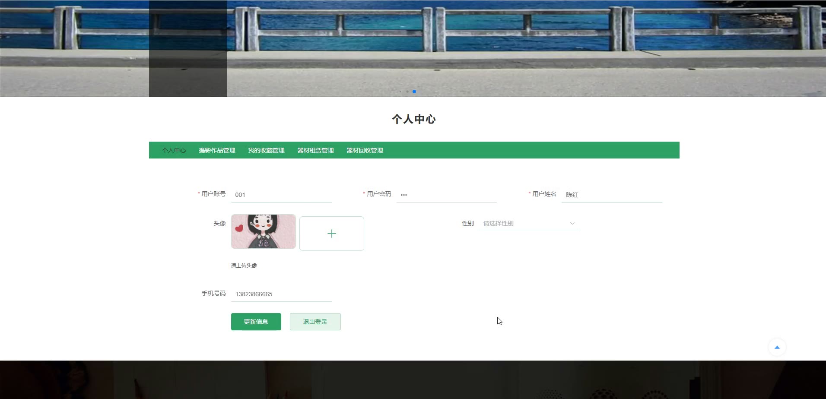
Task: Go to the 器材租赁管理 tab
Action: tap(315, 150)
